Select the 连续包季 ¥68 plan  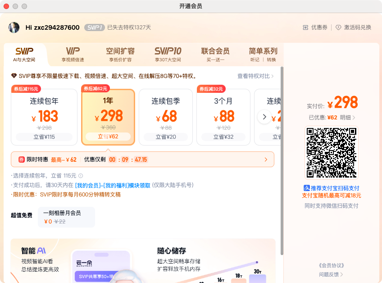pos(166,117)
